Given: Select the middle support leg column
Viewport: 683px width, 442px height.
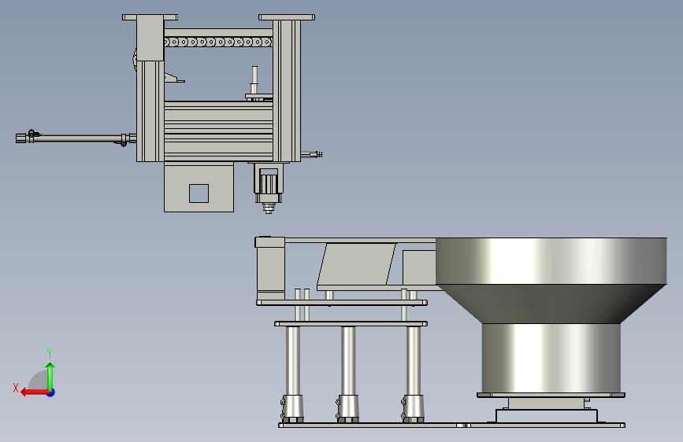Looking at the screenshot, I should [348, 361].
